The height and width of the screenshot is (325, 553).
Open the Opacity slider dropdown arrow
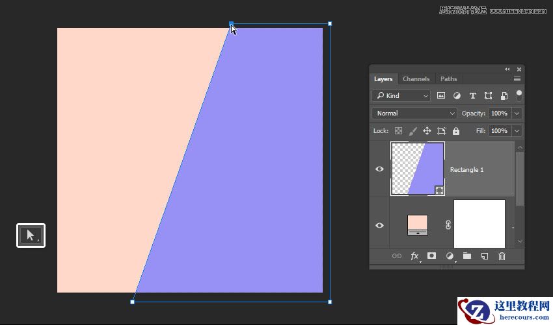coord(517,114)
